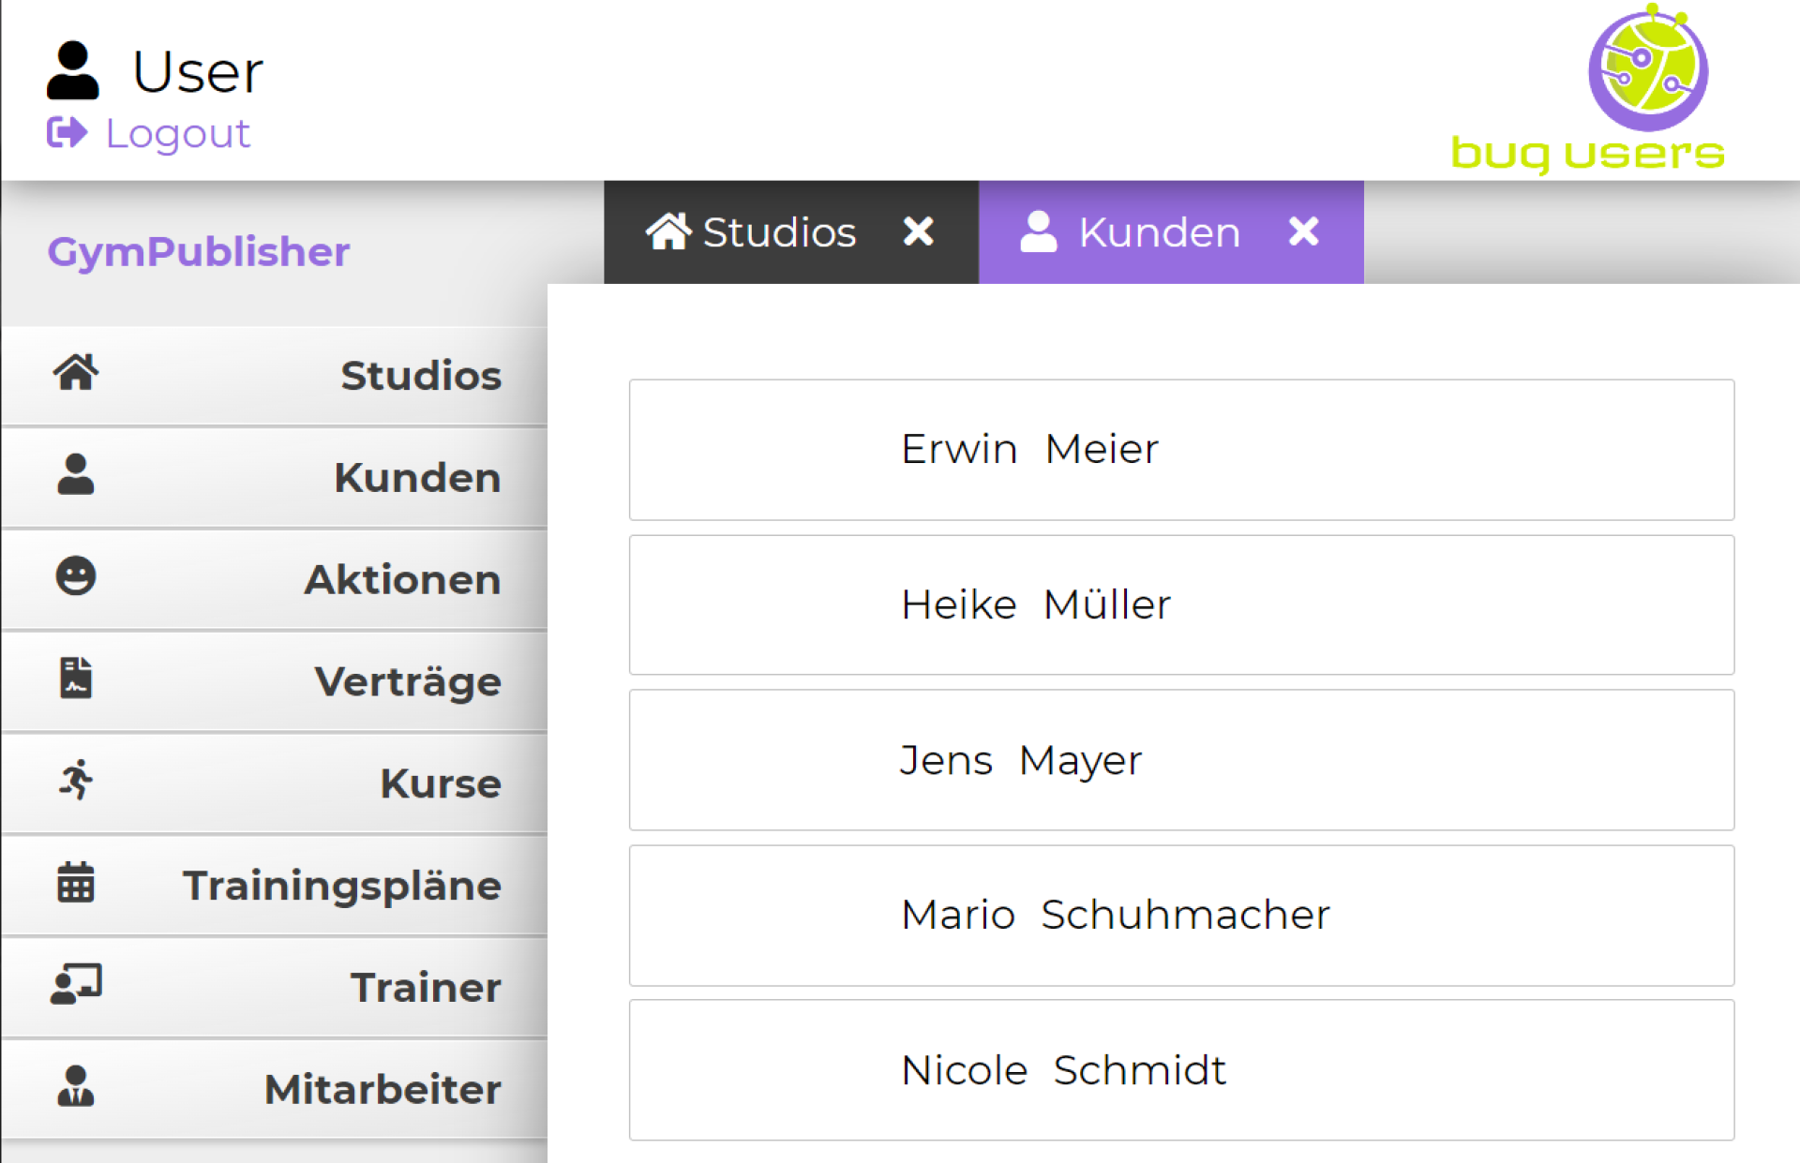The image size is (1800, 1163).
Task: Click the smiley icon for Aktionen
Action: pyautogui.click(x=76, y=576)
